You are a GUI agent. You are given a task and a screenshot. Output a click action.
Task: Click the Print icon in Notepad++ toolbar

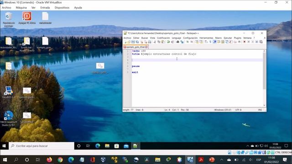pos(149,42)
